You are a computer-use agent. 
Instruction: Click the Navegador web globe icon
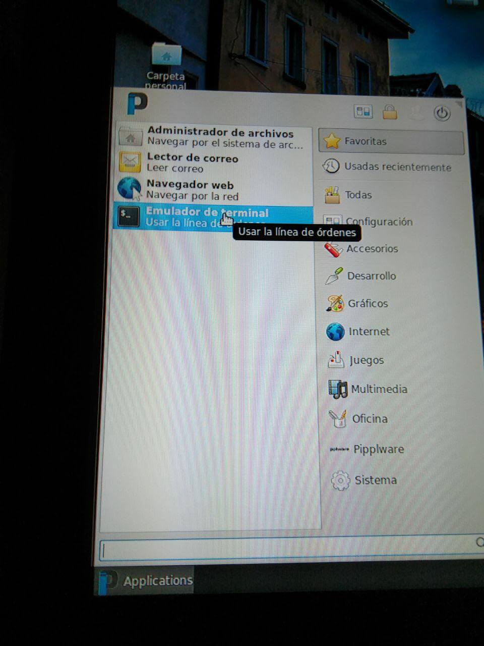pyautogui.click(x=129, y=189)
